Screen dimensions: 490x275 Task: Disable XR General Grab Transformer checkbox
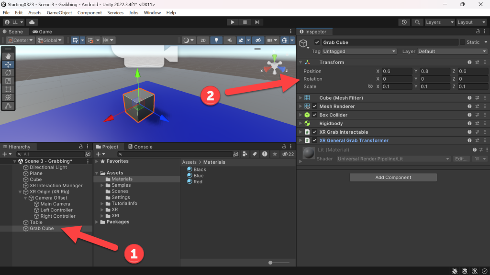[x=315, y=141]
